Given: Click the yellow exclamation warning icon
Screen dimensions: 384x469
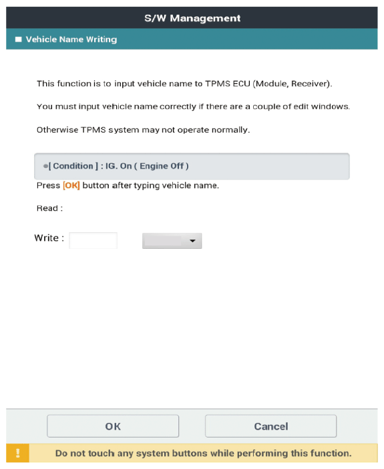Looking at the screenshot, I should [17, 453].
